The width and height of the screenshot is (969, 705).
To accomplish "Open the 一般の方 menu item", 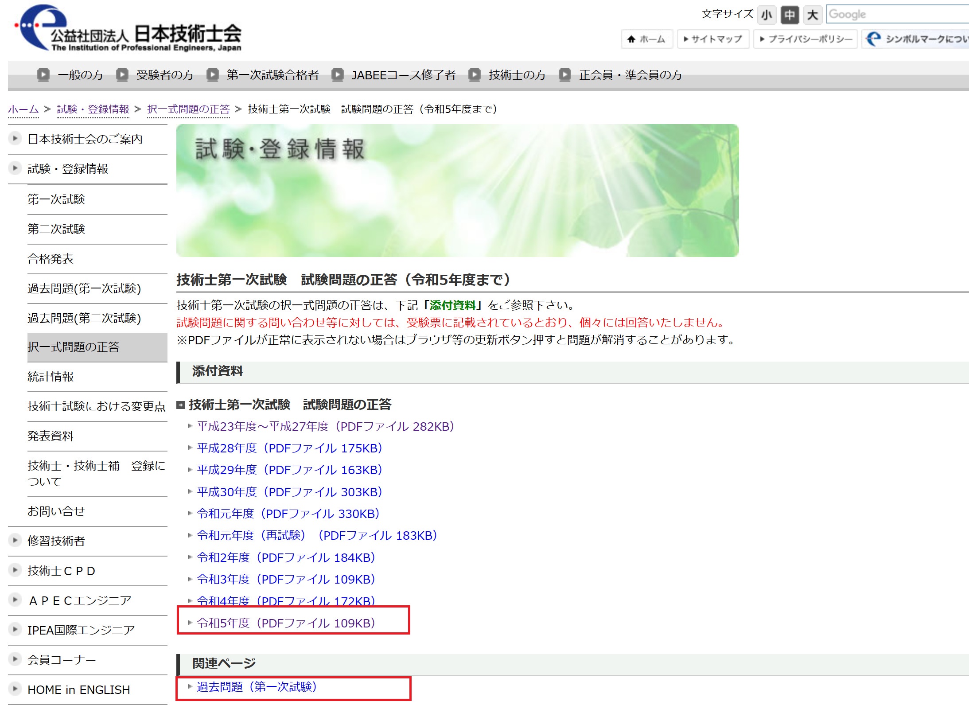I will tap(80, 75).
